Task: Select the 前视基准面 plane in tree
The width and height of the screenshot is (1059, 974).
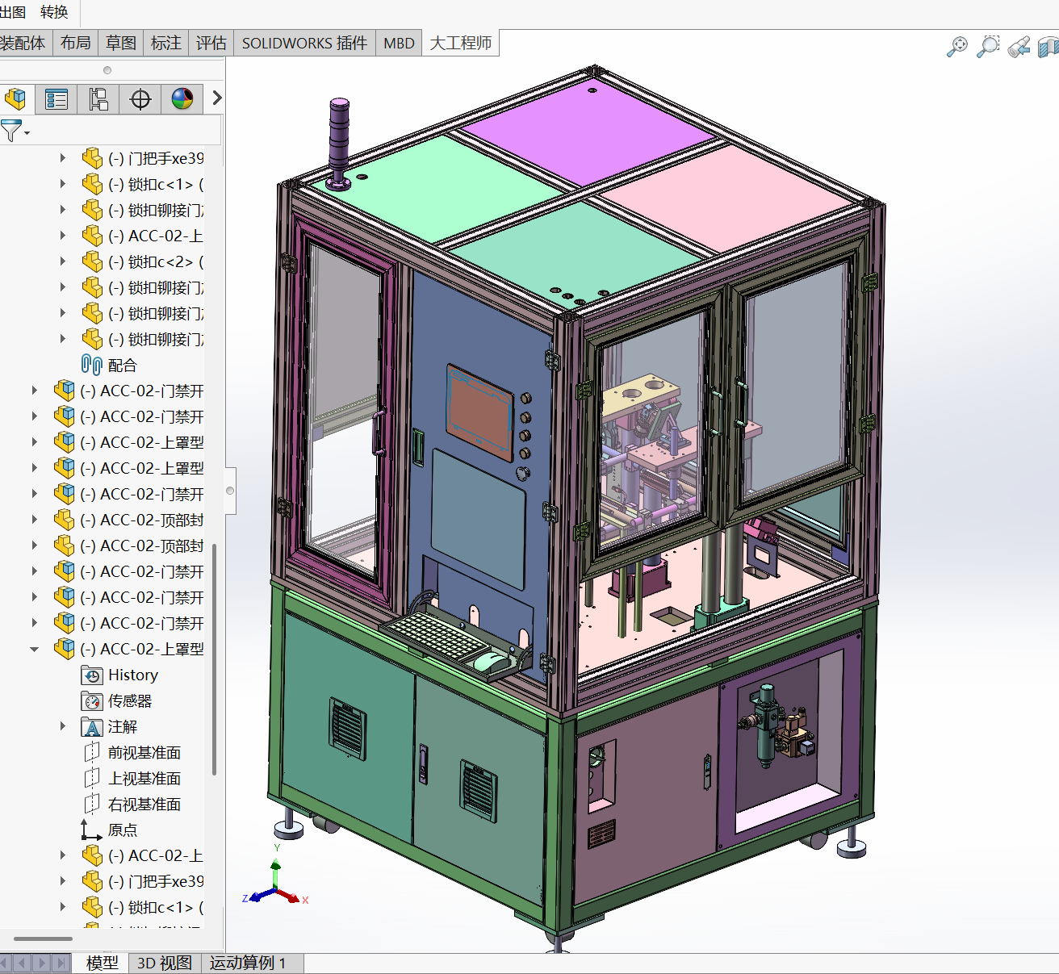Action: (144, 752)
